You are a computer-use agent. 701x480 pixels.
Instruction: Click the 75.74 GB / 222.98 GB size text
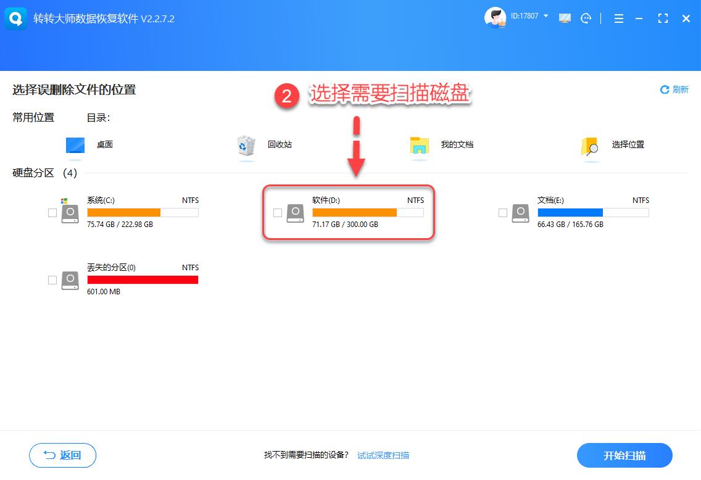point(120,225)
